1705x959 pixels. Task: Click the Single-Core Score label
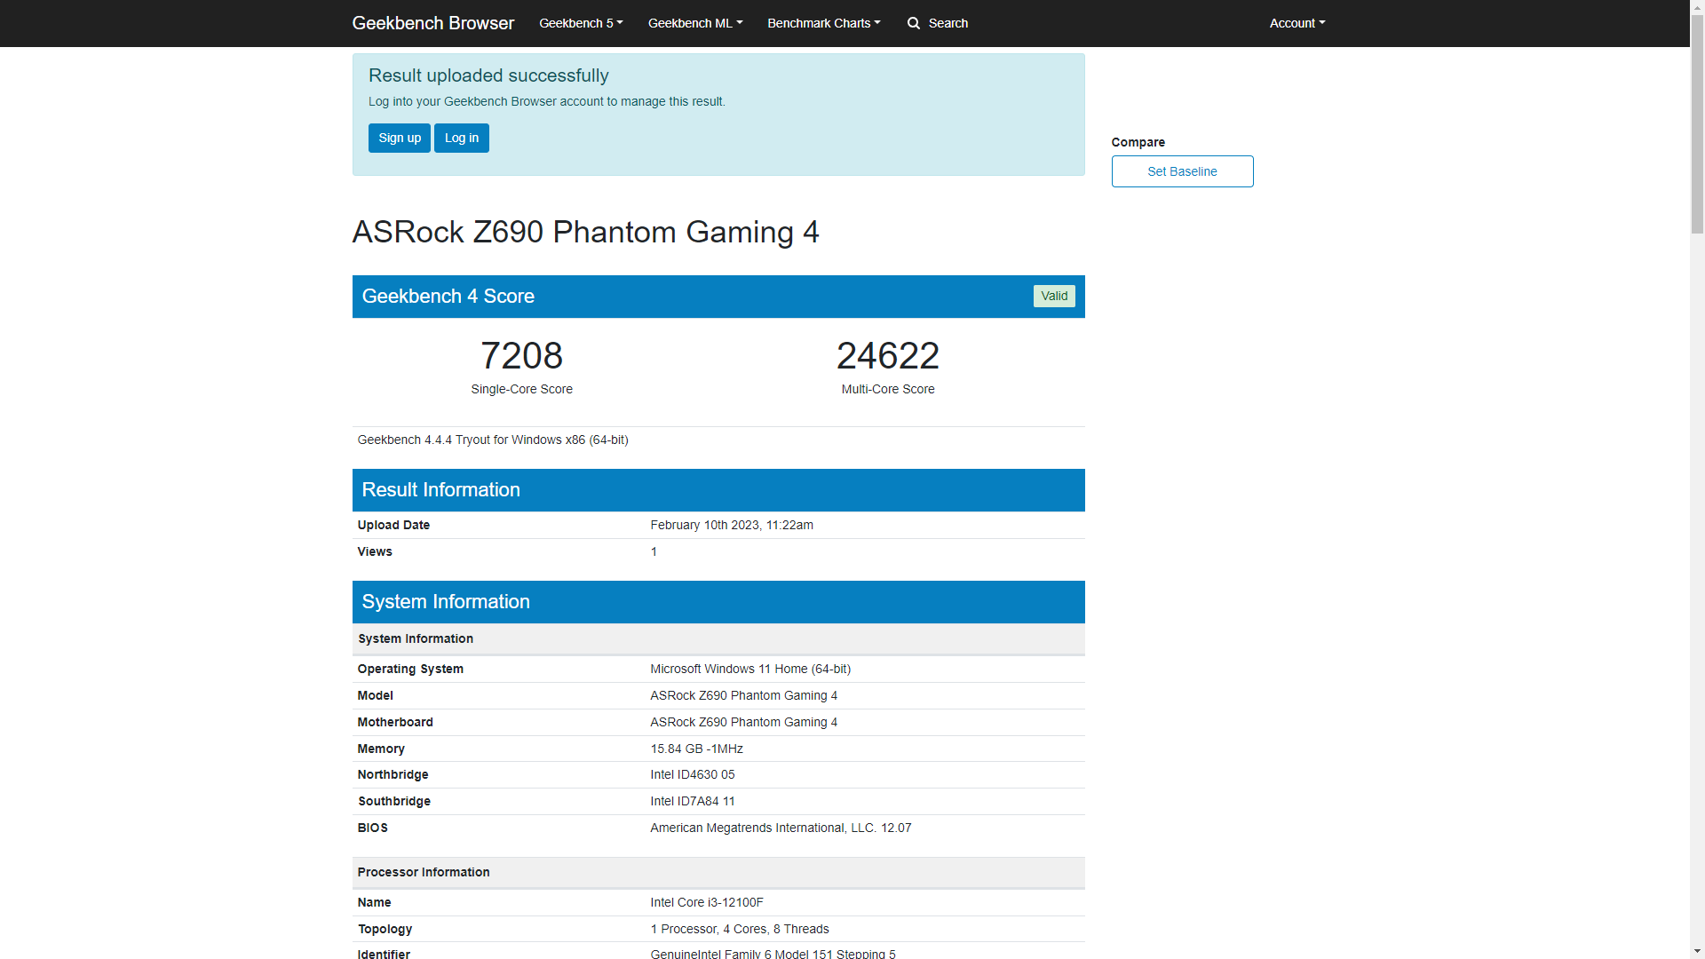pyautogui.click(x=522, y=389)
